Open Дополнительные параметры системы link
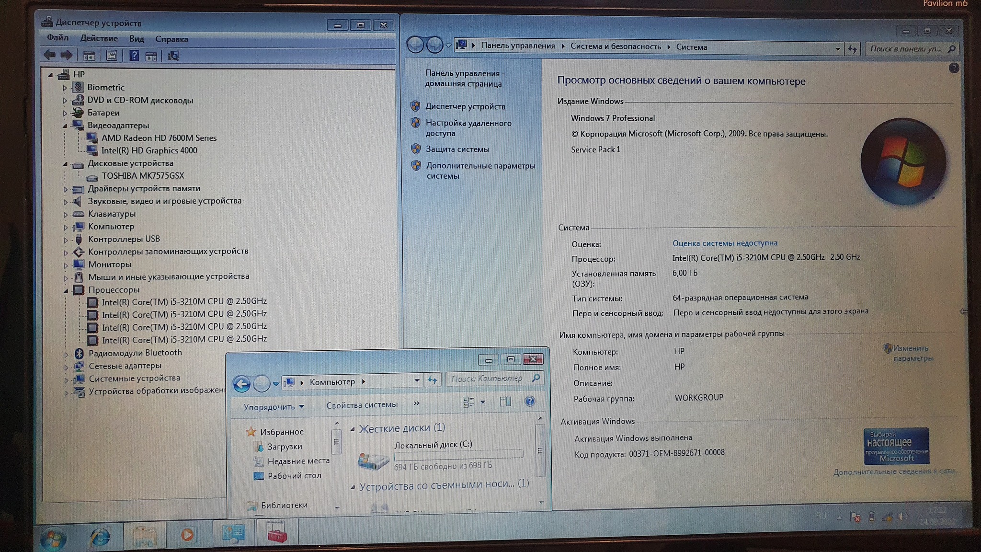This screenshot has width=981, height=552. coord(480,171)
